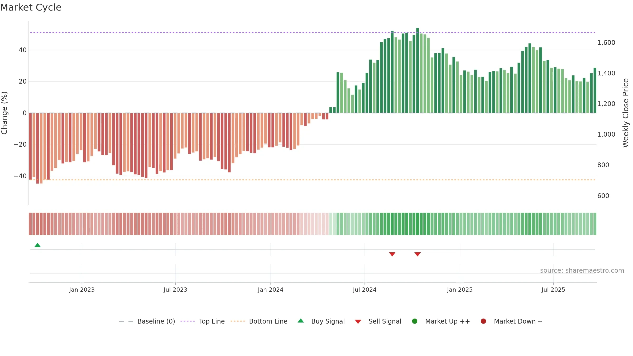The width and height of the screenshot is (633, 356).
Task: Click the Market Cycle chart title
Action: pos(31,7)
